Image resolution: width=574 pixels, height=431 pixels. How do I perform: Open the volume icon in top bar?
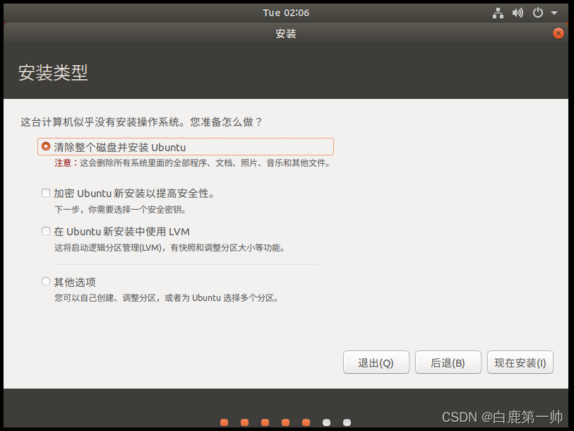[x=518, y=13]
